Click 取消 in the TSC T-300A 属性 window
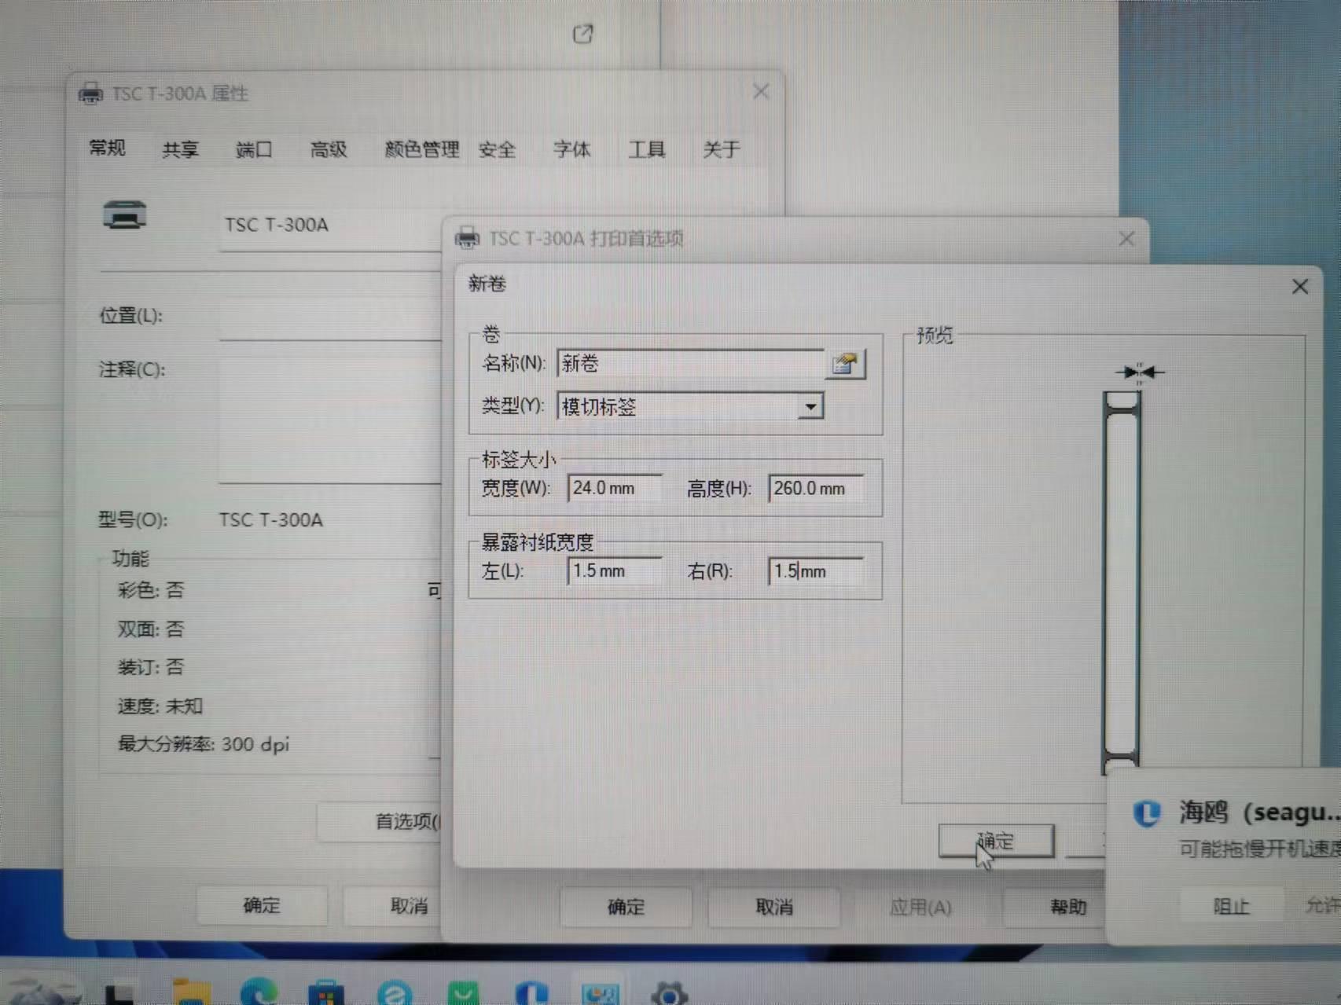Screen dimensions: 1341x1005 point(393,905)
